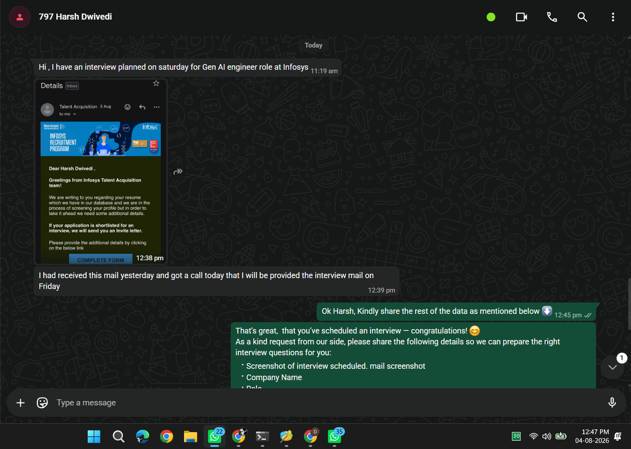Record a voice message with microphone
The image size is (631, 449).
tap(612, 403)
